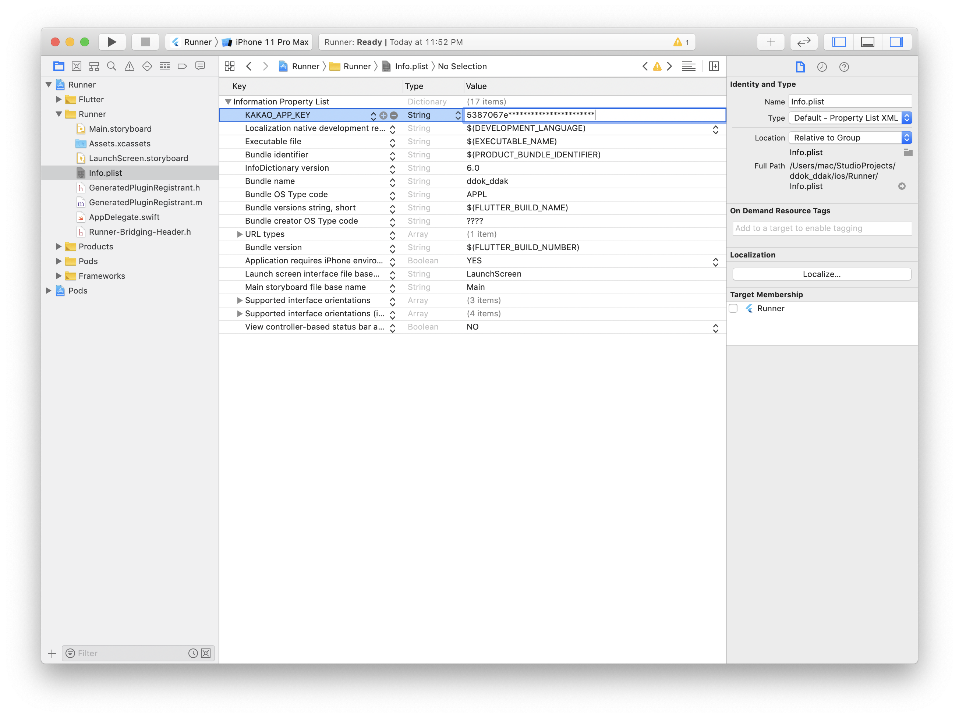Image resolution: width=959 pixels, height=718 pixels.
Task: Click the Localize... button
Action: pos(822,274)
